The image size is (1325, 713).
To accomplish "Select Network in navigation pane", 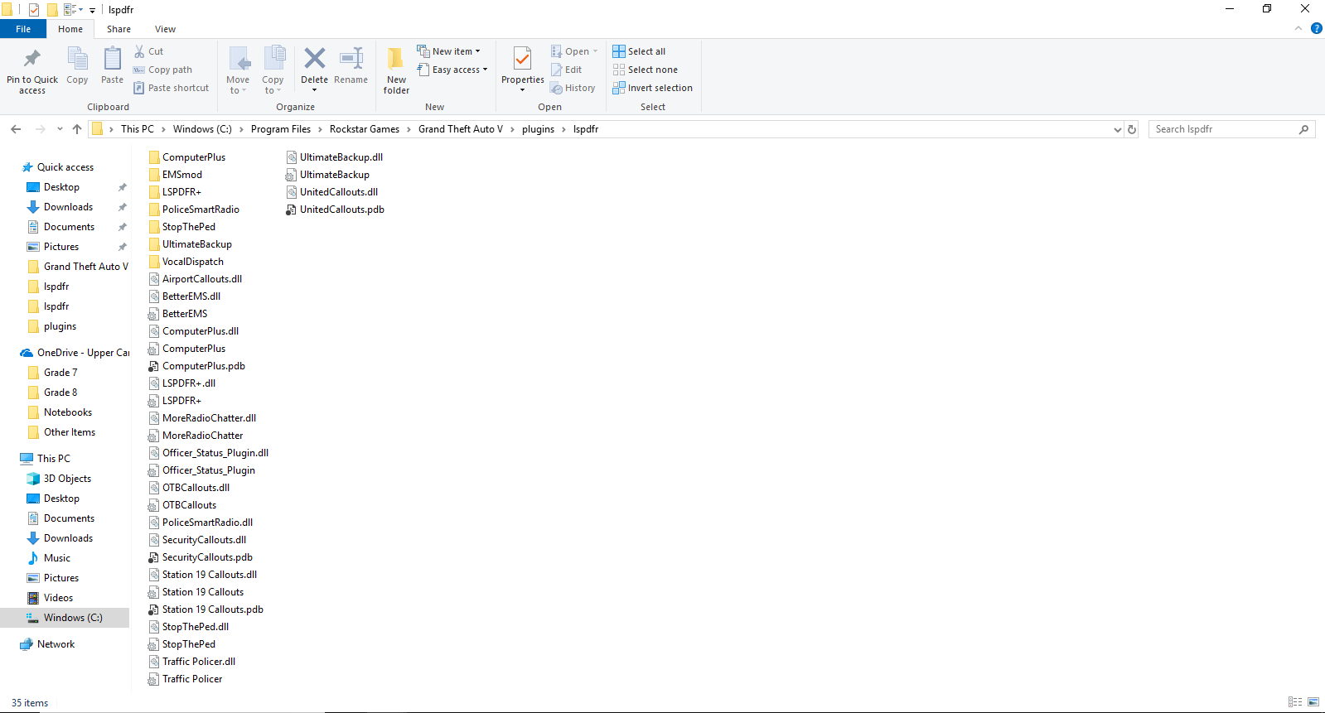I will (56, 644).
